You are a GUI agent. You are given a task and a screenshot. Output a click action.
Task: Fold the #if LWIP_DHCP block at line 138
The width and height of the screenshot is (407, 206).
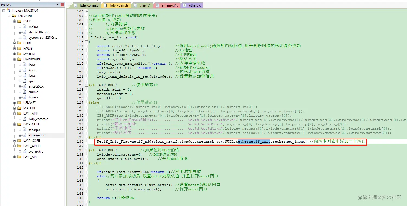(x=86, y=150)
